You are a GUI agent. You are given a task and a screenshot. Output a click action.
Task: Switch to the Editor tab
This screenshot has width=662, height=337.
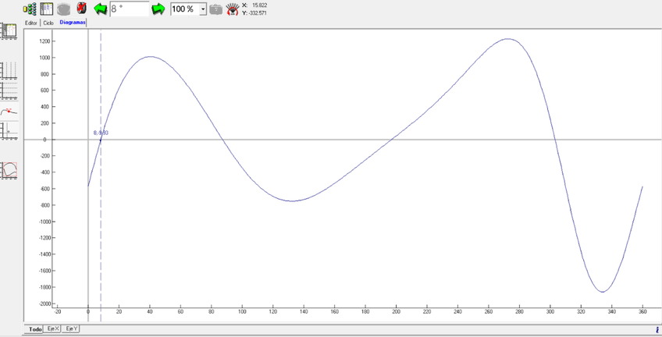31,23
